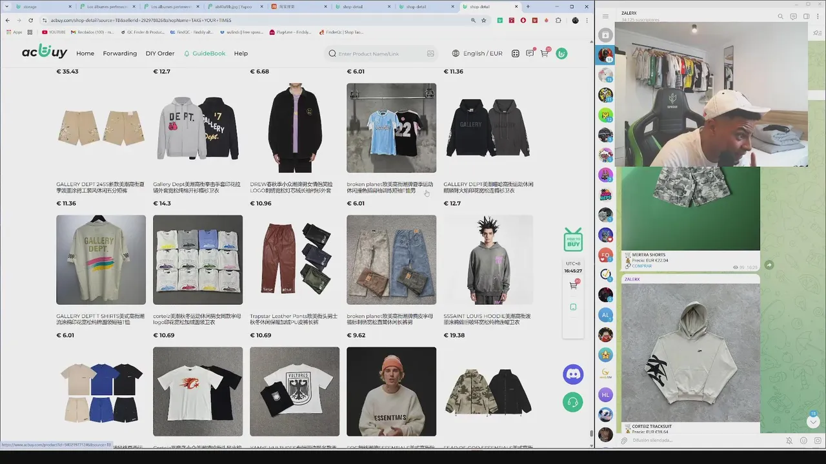Switch to the ab40af8b.jpg Yupoo tab
Viewport: 826px width, 464px height.
pyautogui.click(x=236, y=6)
